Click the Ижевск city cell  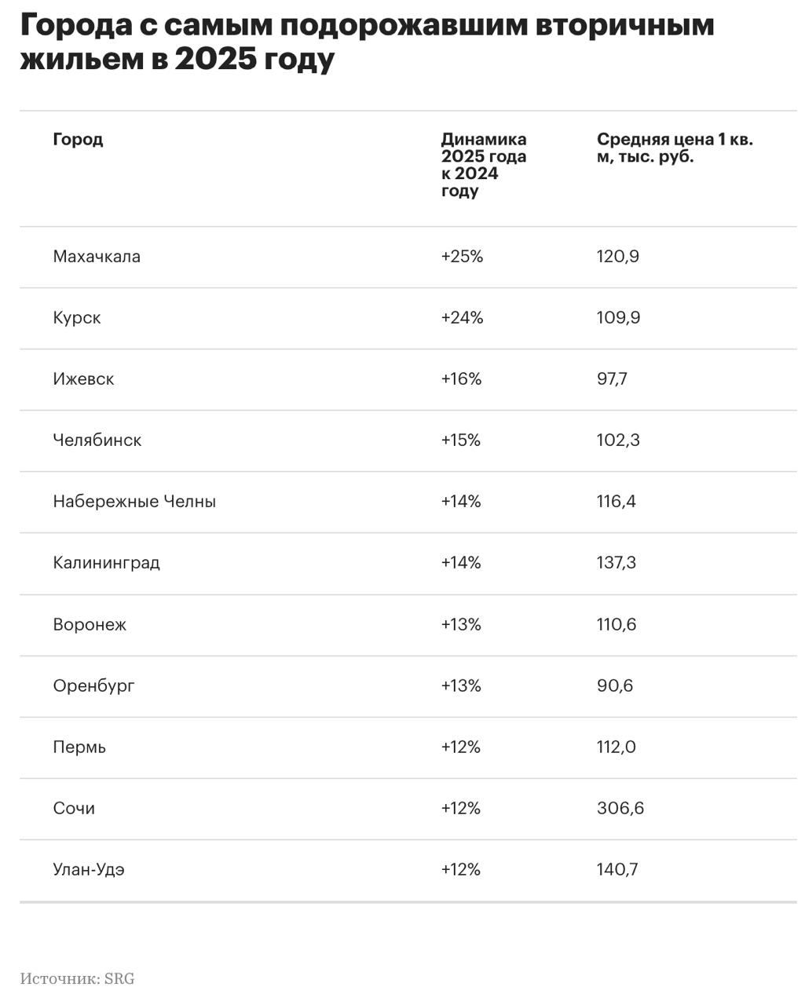pos(83,379)
